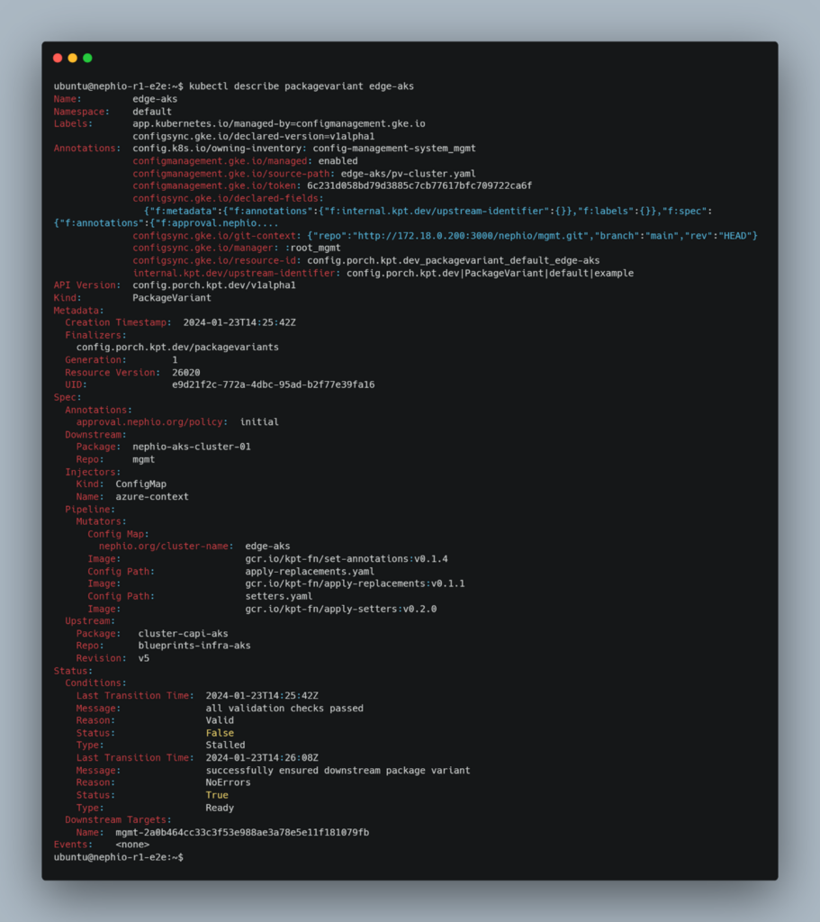
Task: Click the git-context repo URL text
Action: [x=470, y=236]
